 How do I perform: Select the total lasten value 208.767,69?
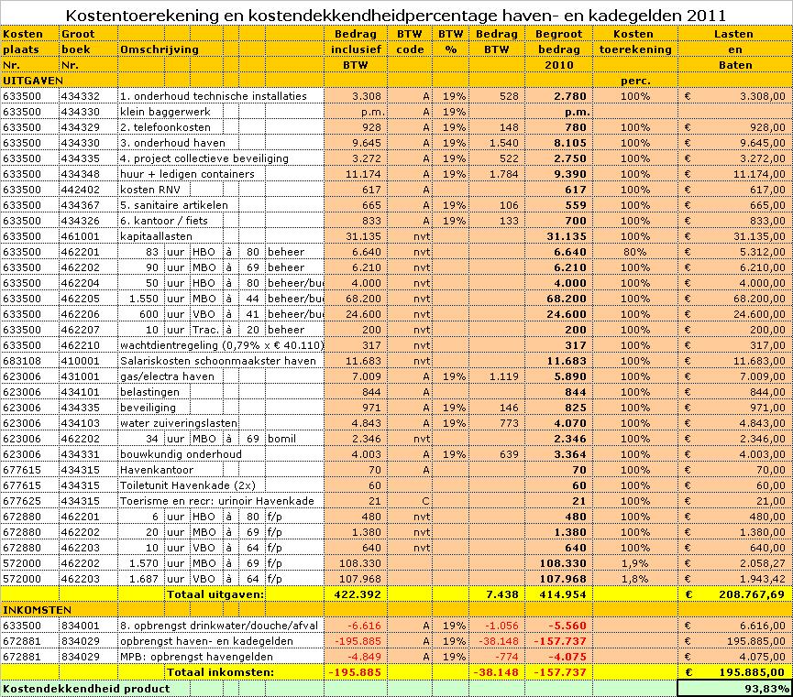tap(752, 594)
